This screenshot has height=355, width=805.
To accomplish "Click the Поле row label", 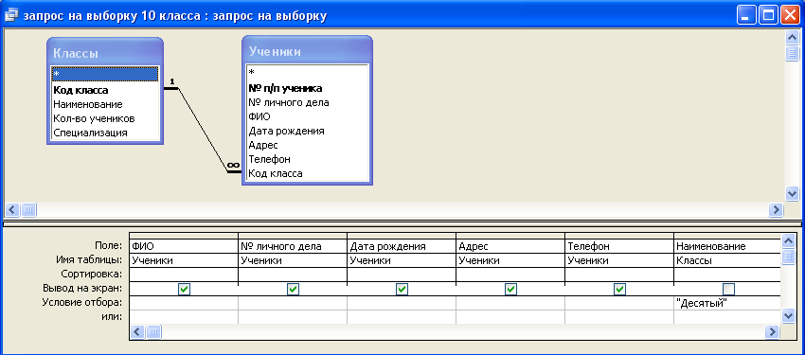I will pyautogui.click(x=108, y=246).
